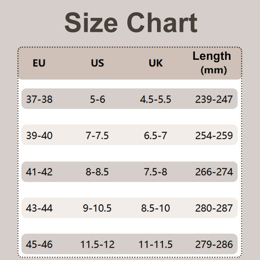Click the Size Chart title
Image resolution: width=260 pixels, height=260 pixels.
coord(131,23)
